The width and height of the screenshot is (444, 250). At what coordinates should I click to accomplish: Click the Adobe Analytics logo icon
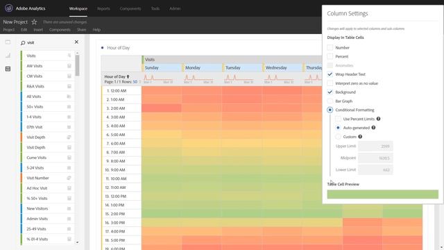(x=9, y=8)
